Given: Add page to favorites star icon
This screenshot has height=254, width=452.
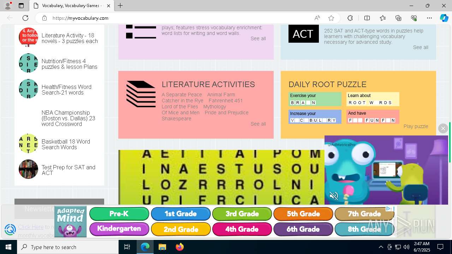Looking at the screenshot, I should pos(331,18).
